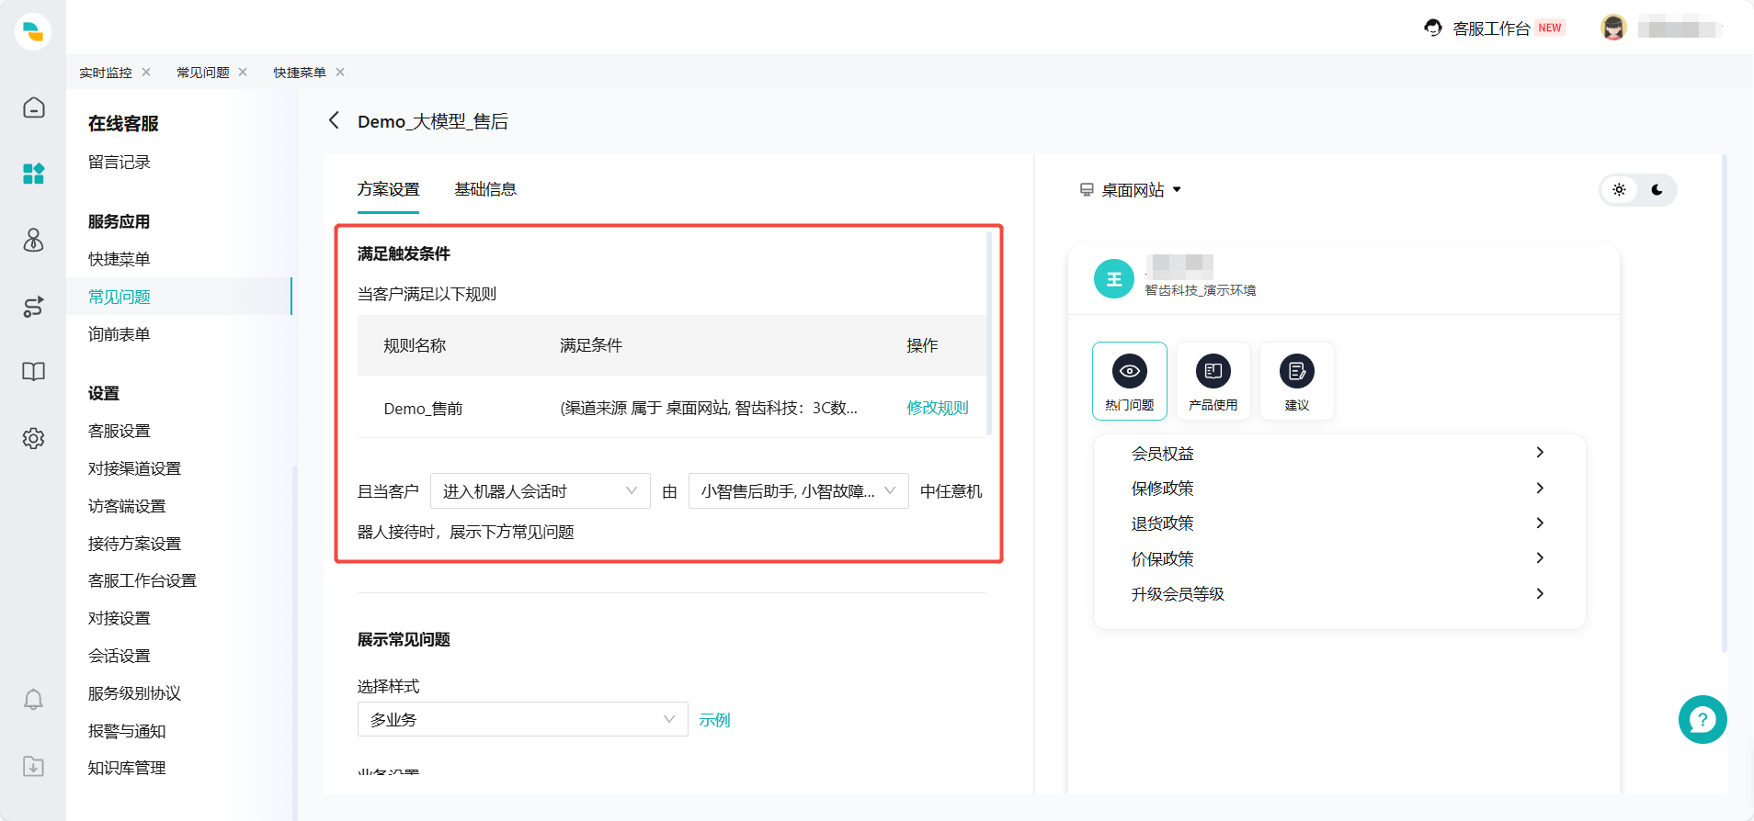Viewport: 1754px width, 821px height.
Task: Click the home icon in left sidebar
Action: pos(33,107)
